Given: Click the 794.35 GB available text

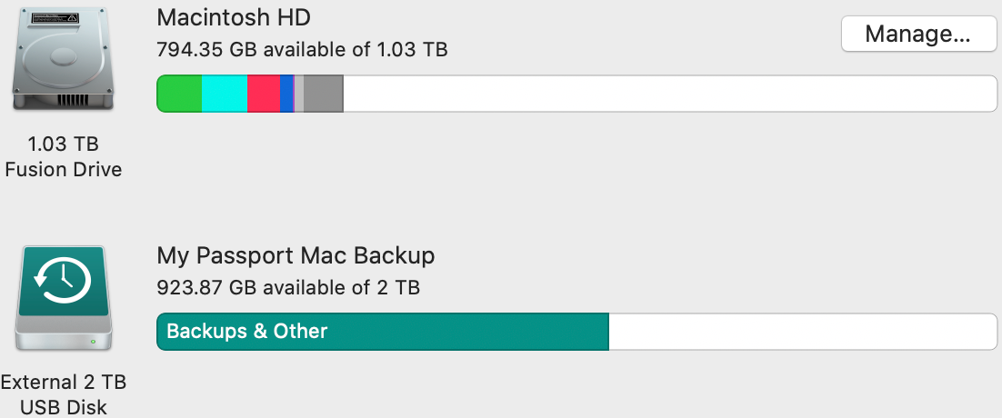Looking at the screenshot, I should [302, 49].
